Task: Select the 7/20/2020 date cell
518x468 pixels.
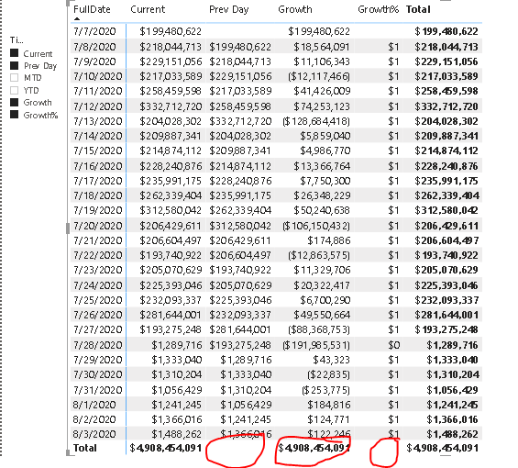Action: click(x=98, y=226)
